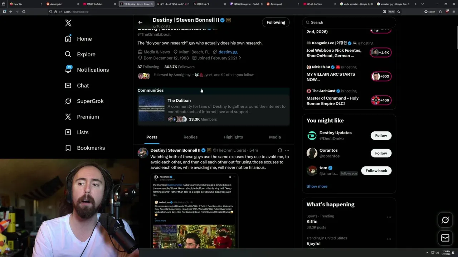Click the SuperGrok icon in sidebar

tap(68, 101)
